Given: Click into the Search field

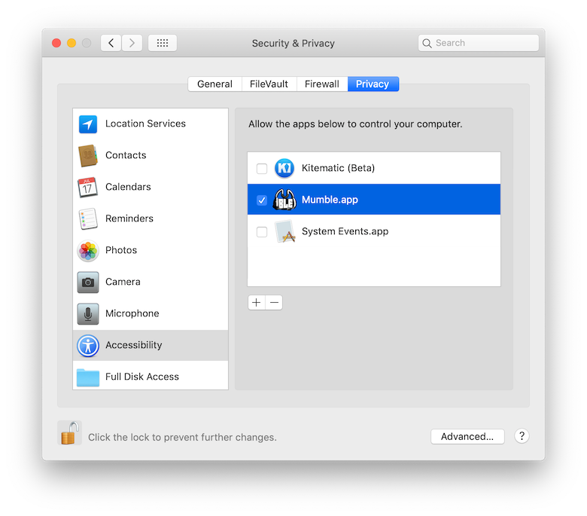Looking at the screenshot, I should (479, 43).
